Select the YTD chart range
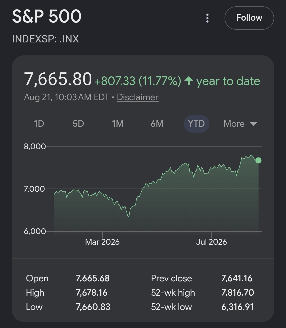This screenshot has height=328, width=286. 196,124
